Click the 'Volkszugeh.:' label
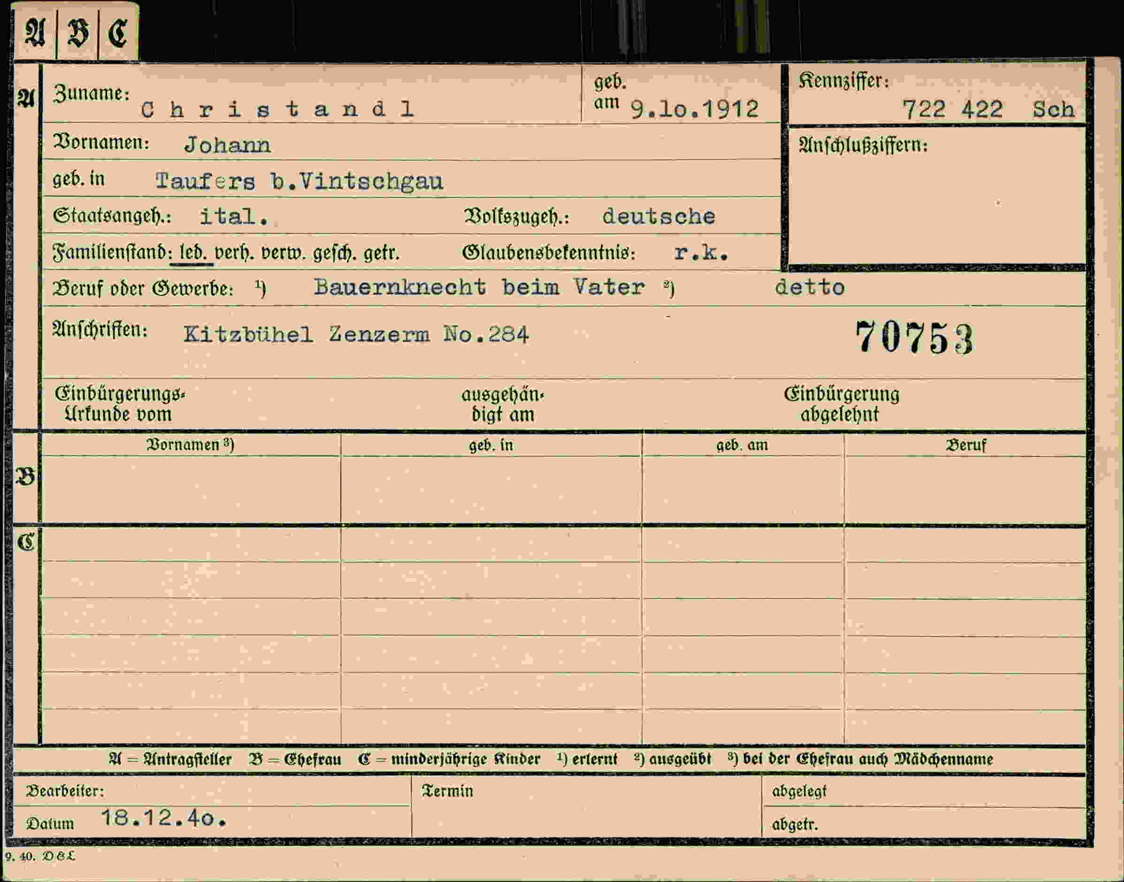This screenshot has height=882, width=1124. click(516, 216)
